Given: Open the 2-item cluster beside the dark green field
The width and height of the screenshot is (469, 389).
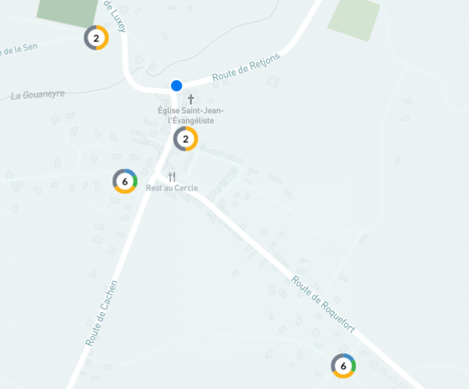Looking at the screenshot, I should click(x=96, y=37).
